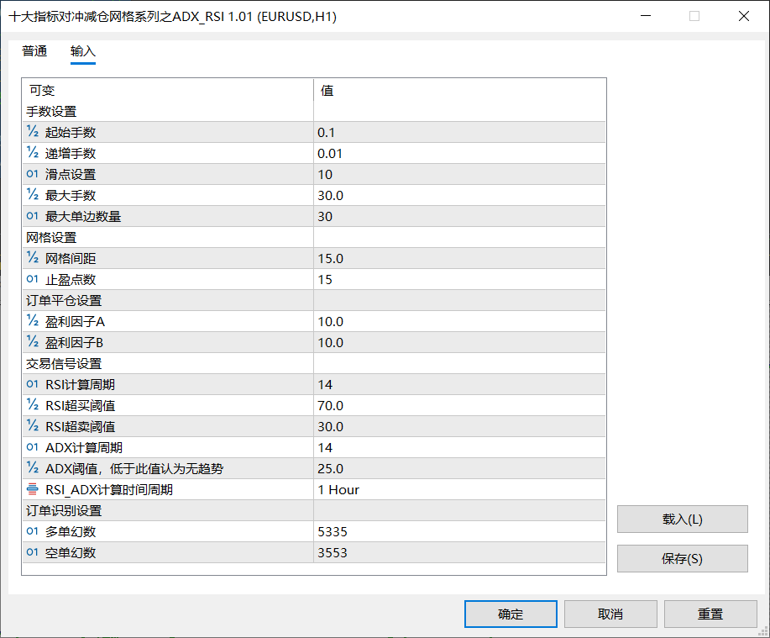Click the integer icon beside 最大单边数量
Screen dimensions: 770x638
click(33, 216)
